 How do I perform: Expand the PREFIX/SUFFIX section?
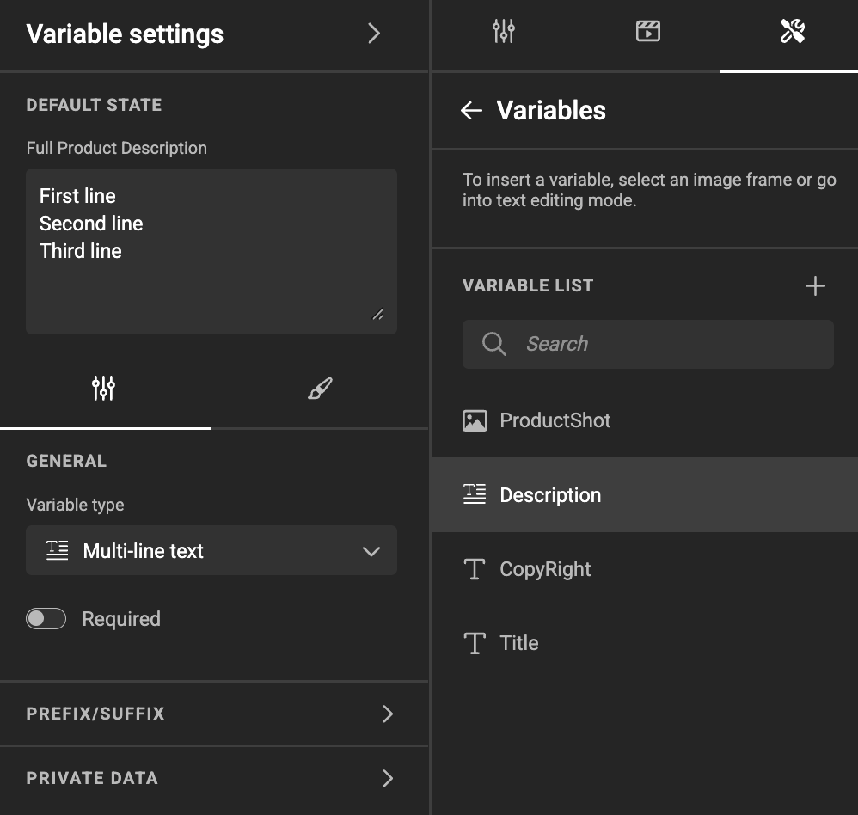(x=214, y=714)
